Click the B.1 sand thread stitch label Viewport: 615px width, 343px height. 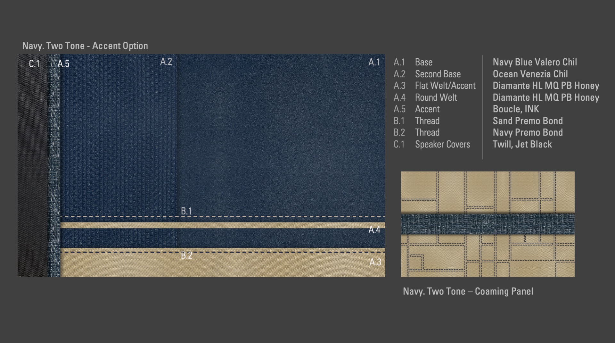186,211
